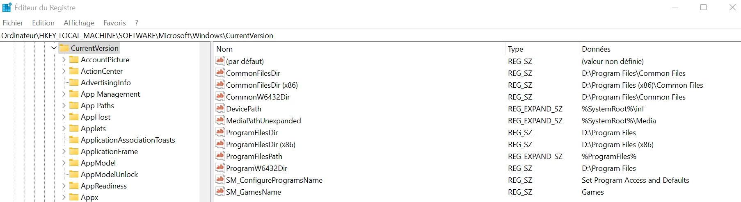Select the ProgramFilesPath value name
Screen dimensions: 741x202
tap(254, 156)
